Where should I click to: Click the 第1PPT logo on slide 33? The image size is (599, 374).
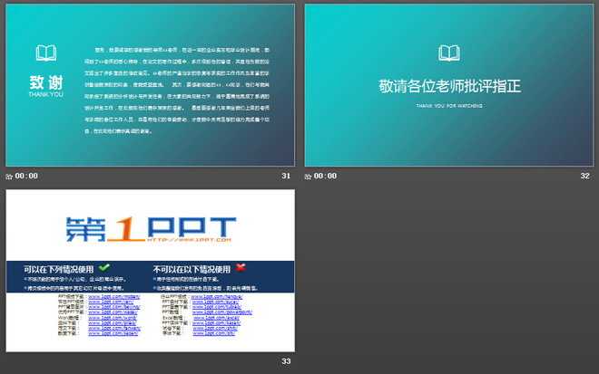151,229
